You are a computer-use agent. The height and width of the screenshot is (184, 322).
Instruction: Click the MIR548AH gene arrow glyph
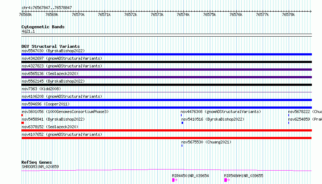pos(227,180)
